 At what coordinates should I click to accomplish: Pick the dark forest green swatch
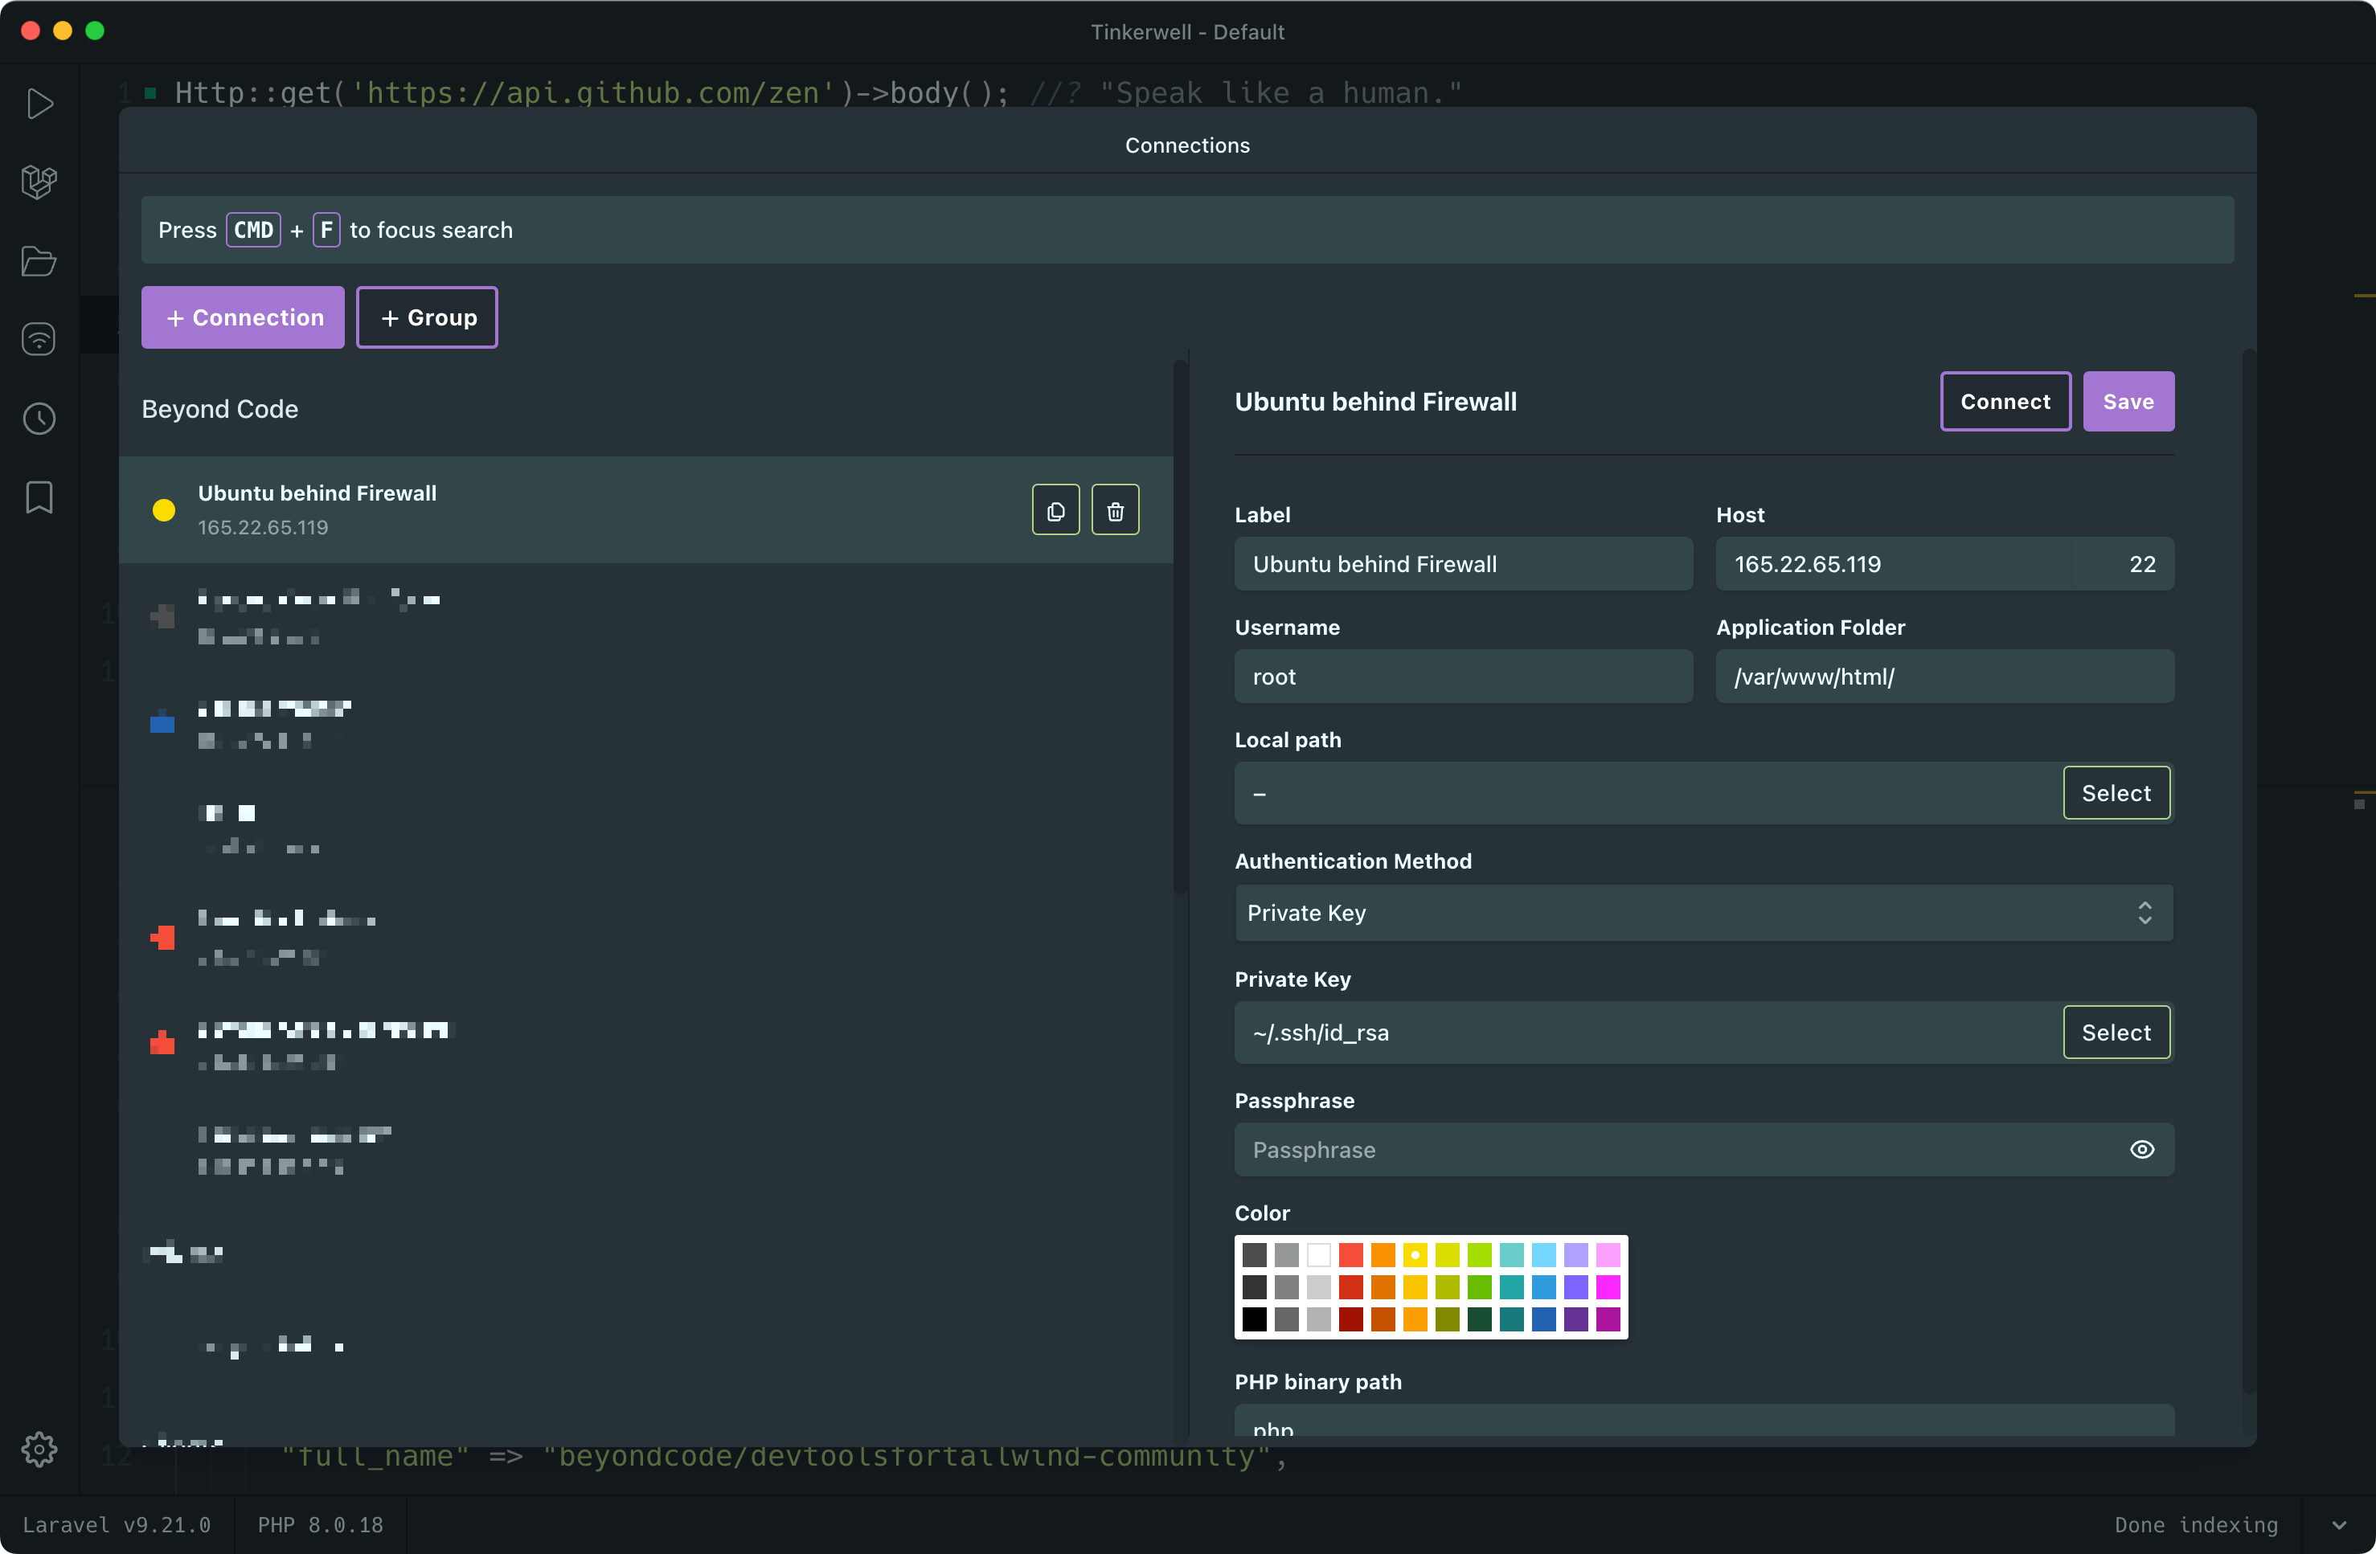click(x=1480, y=1319)
